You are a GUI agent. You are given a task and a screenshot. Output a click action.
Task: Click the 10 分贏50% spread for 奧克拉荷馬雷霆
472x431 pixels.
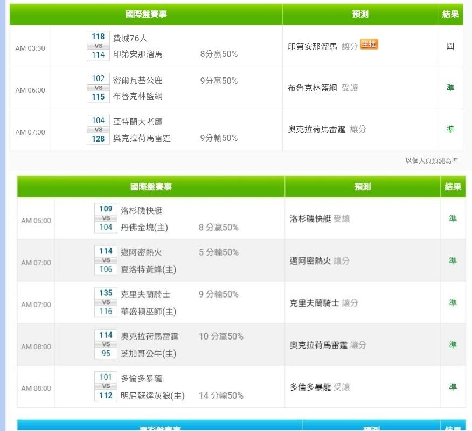[x=221, y=336]
